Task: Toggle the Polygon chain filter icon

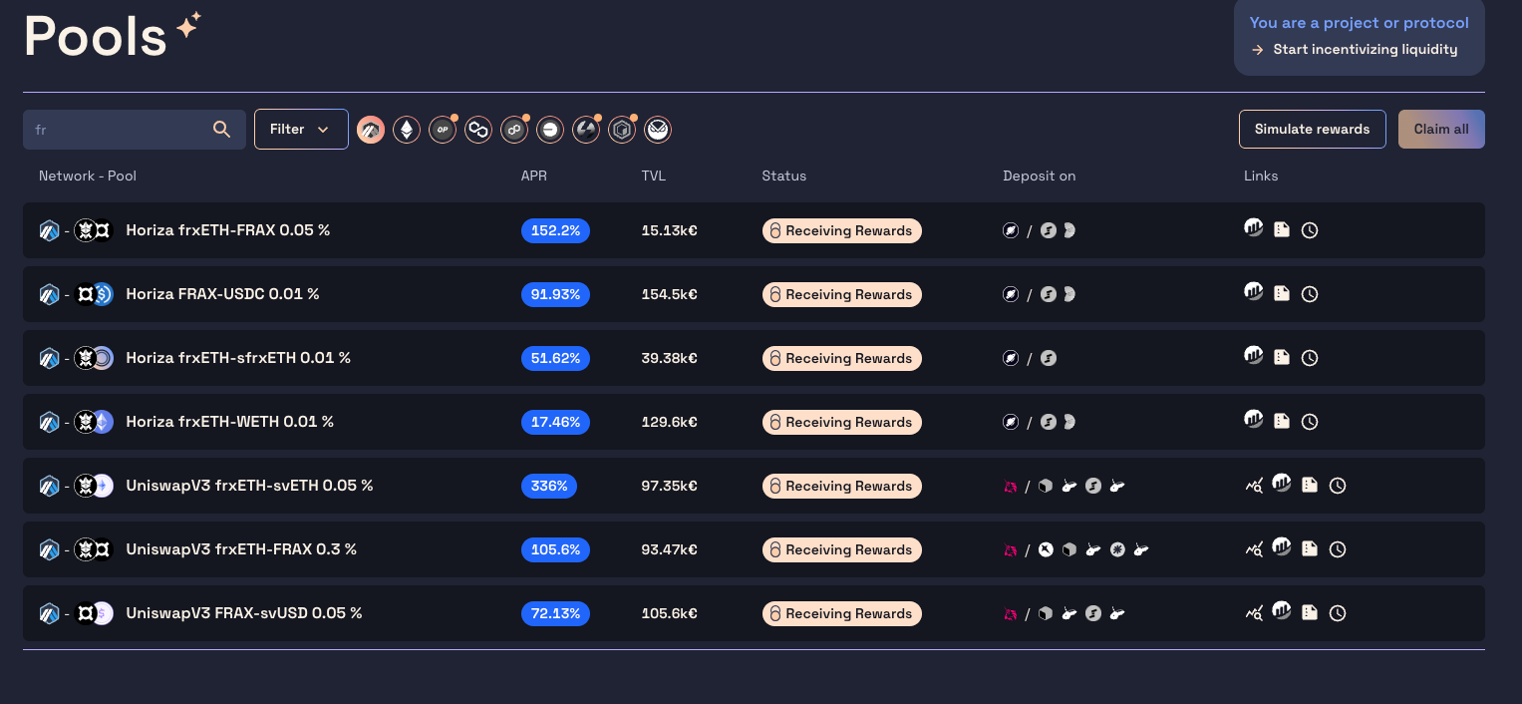Action: pyautogui.click(x=478, y=130)
